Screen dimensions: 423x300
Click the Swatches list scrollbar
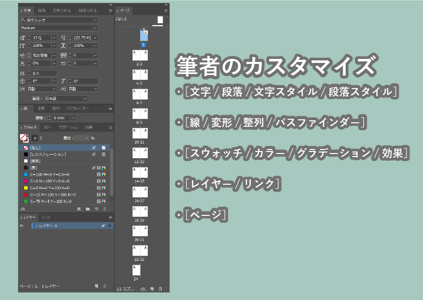112,172
